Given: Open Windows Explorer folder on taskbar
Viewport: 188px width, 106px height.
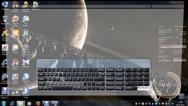Looking at the screenshot, I should pyautogui.click(x=21, y=103).
